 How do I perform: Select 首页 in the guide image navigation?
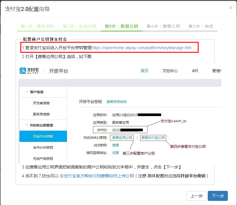tap(145, 71)
